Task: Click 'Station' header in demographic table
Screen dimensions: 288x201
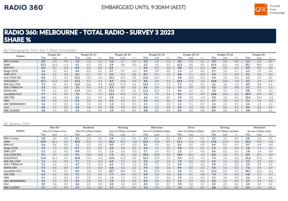Action: (21, 56)
